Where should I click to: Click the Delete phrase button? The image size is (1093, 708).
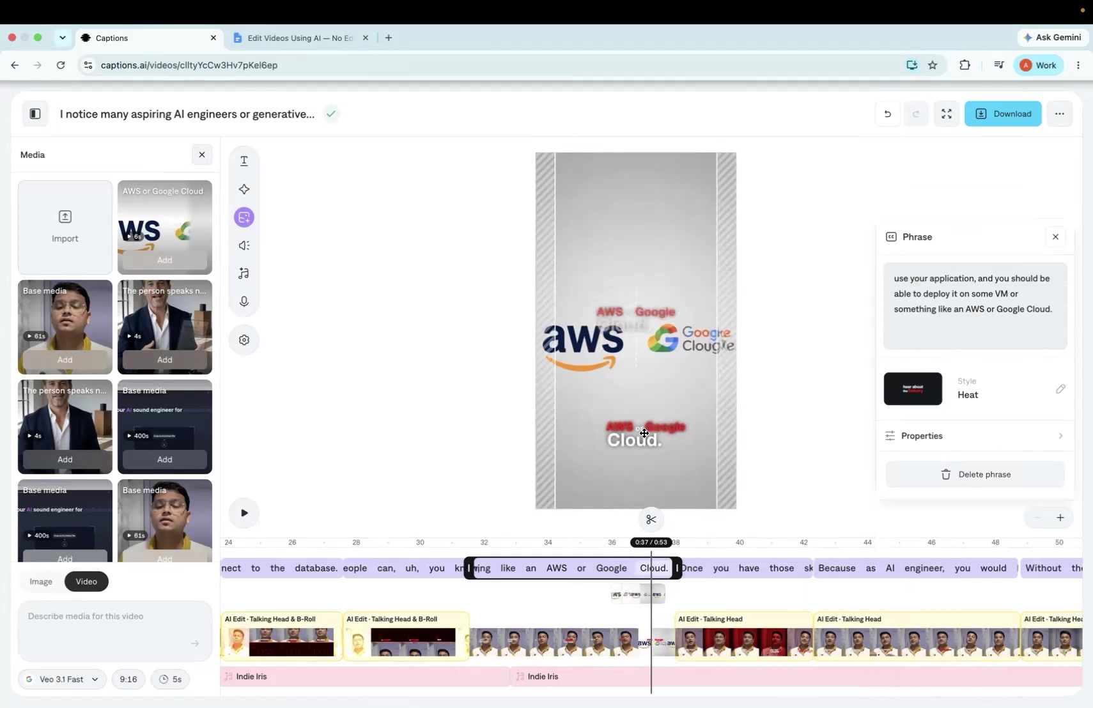click(x=975, y=474)
